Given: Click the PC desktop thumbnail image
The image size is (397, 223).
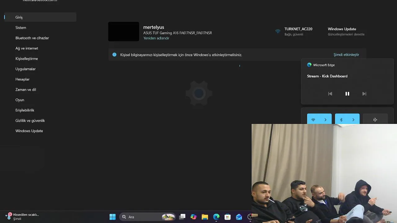Looking at the screenshot, I should 123,31.
